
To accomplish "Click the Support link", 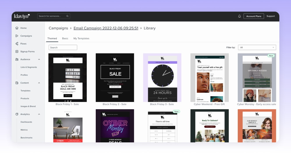I will 271,16.
